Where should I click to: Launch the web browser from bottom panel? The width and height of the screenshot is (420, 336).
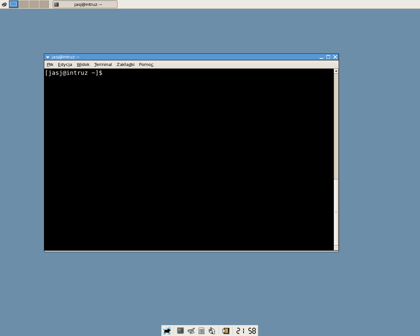pyautogui.click(x=212, y=331)
